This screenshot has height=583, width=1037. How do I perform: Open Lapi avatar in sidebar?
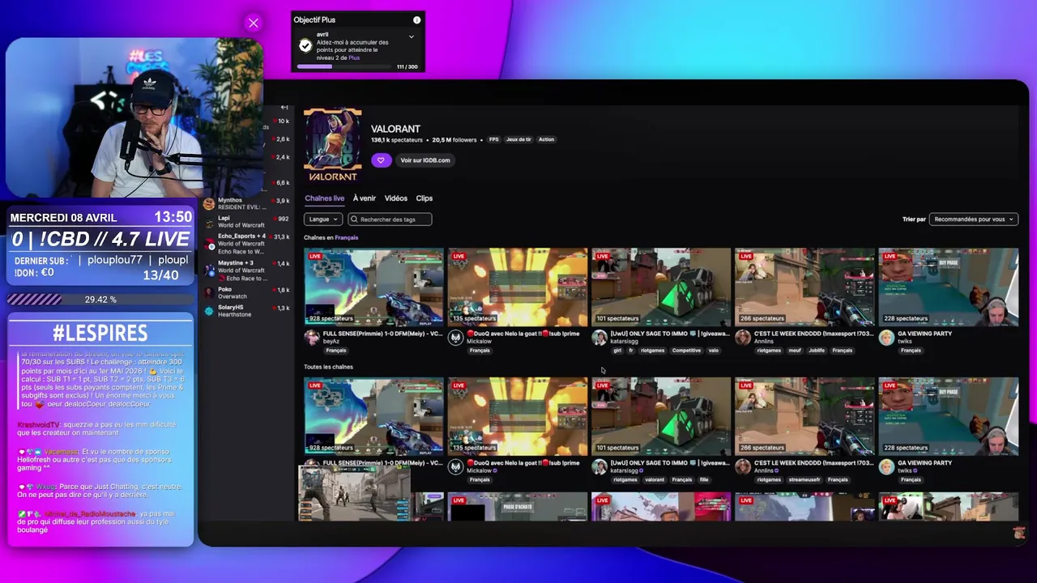[209, 221]
